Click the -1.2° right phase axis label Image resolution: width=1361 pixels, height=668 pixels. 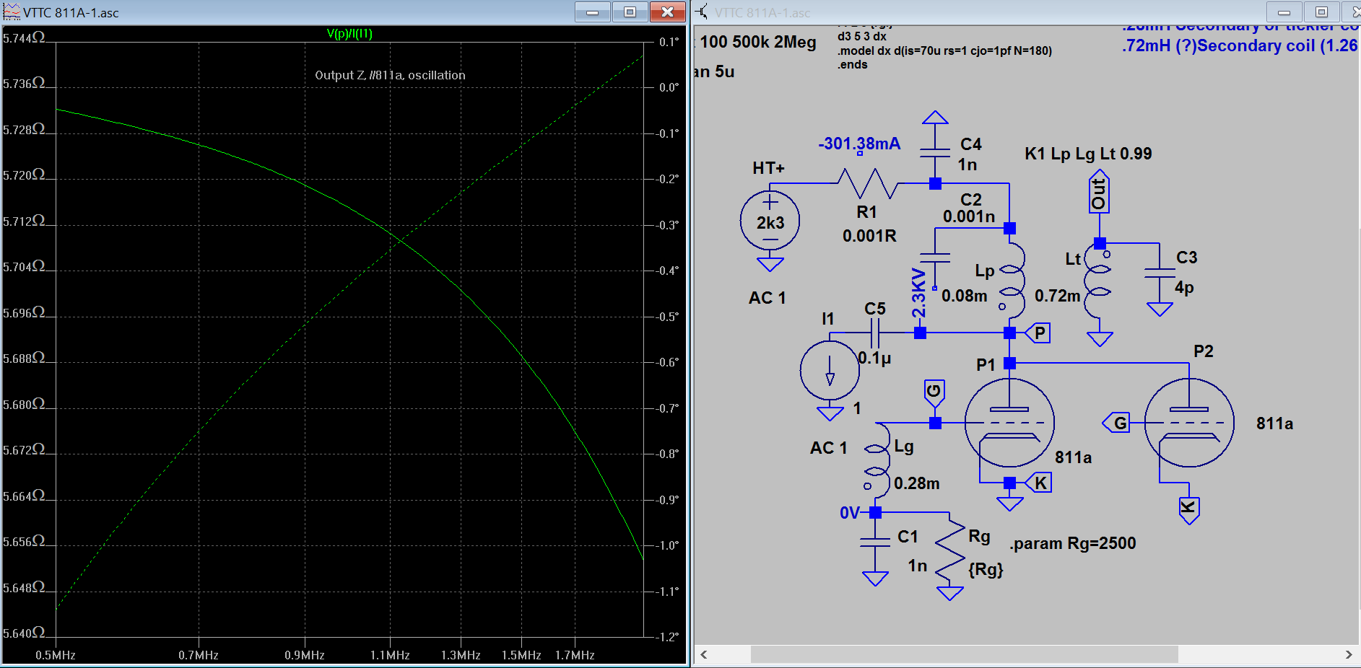pyautogui.click(x=667, y=637)
